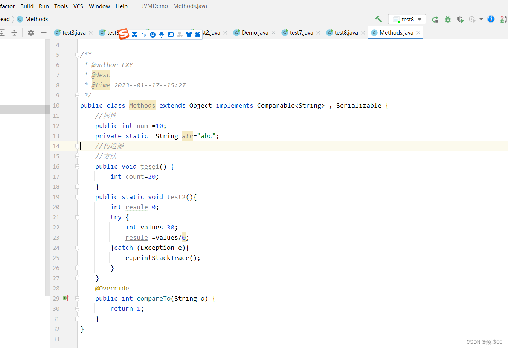Toggle Sogou punctuation mode icon
Screen dimensions: 508x348
[143, 35]
